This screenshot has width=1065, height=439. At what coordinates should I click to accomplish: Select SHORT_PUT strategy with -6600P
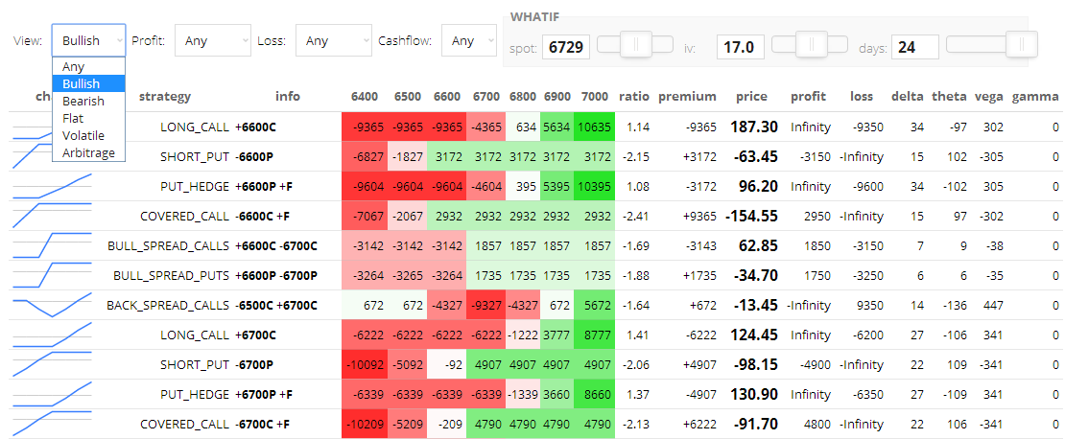point(194,157)
